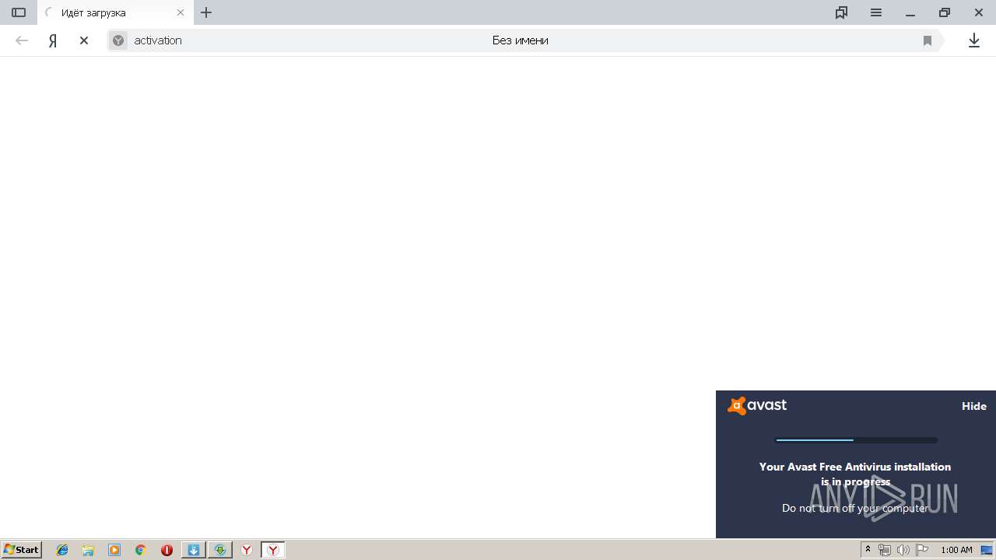Hide the Avast installation popup
The height and width of the screenshot is (560, 996).
point(974,406)
